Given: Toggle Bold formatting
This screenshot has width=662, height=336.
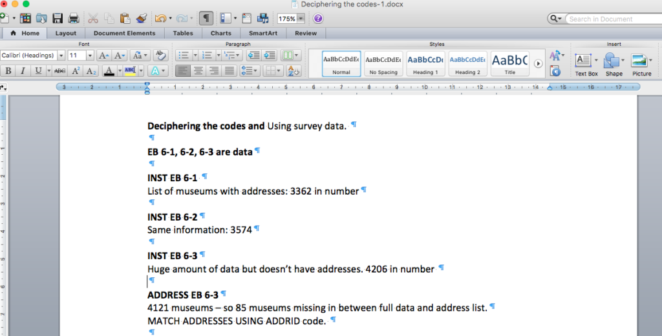Looking at the screenshot, I should (x=8, y=71).
